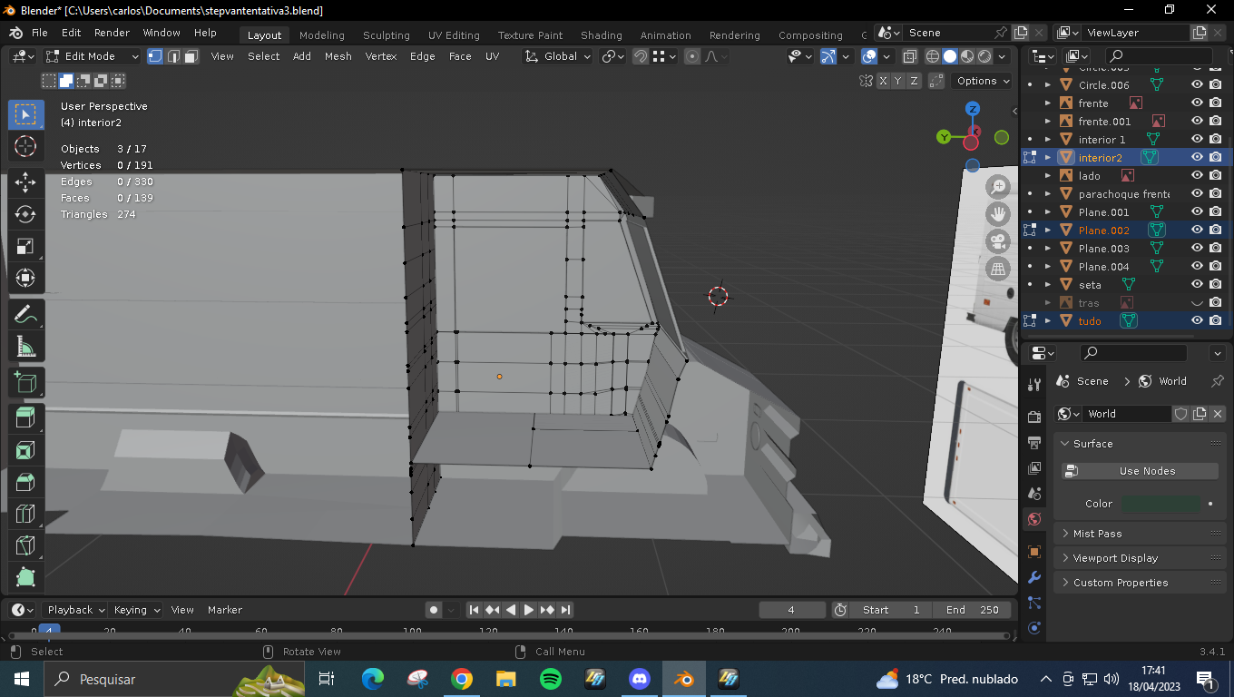Screen dimensions: 1234x697
Task: Open the Modifier properties tab
Action: tap(1033, 577)
